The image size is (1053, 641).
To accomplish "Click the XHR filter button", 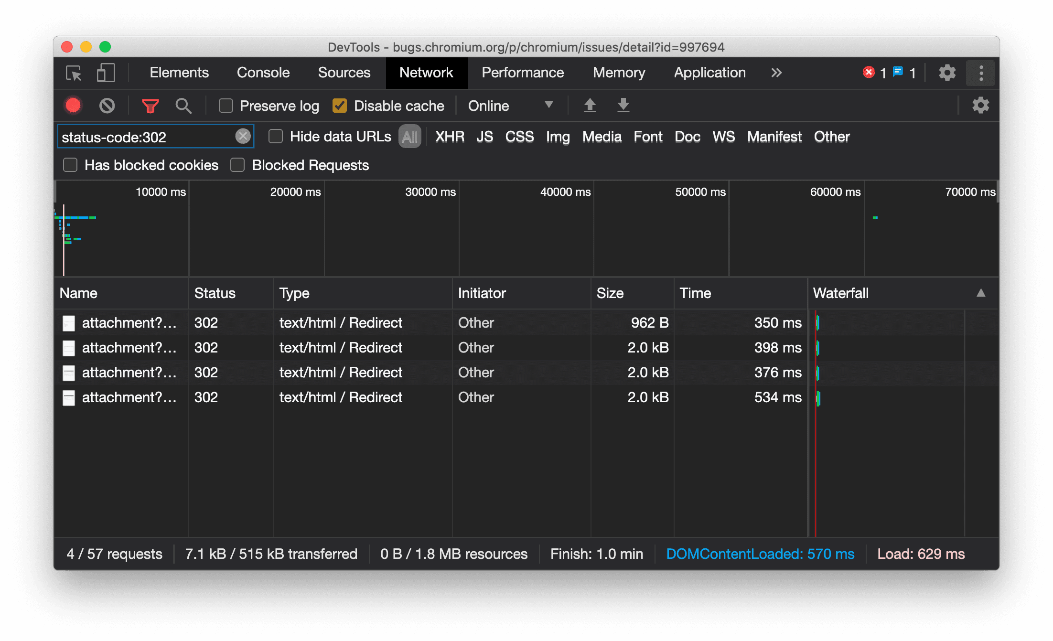I will [449, 136].
